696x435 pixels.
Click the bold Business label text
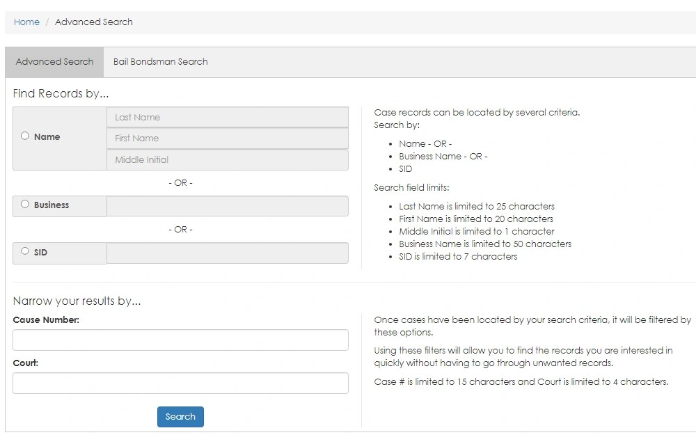52,205
